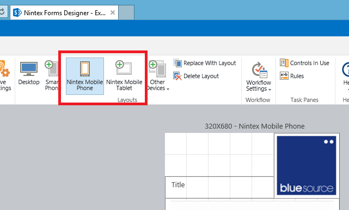Open the Controls In Use pane
The width and height of the screenshot is (349, 210).
304,63
